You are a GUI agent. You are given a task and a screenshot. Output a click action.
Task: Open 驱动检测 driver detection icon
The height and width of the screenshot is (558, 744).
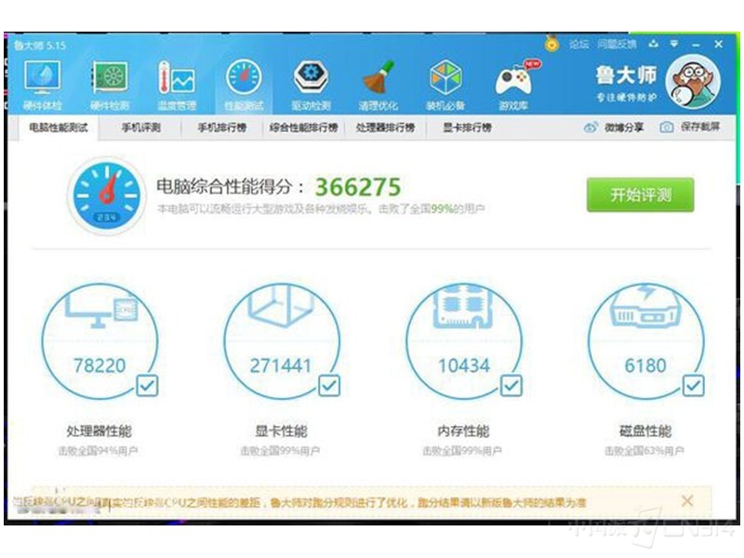(x=311, y=80)
